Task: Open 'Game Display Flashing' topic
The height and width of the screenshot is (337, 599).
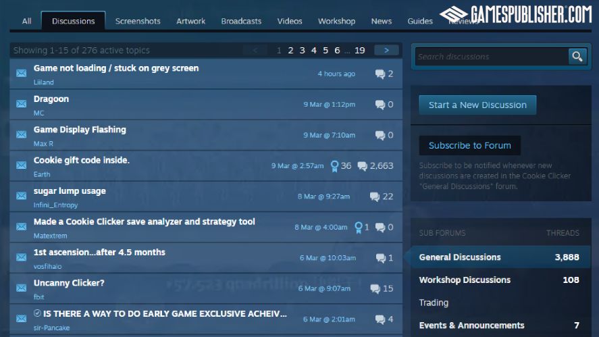Action: click(80, 130)
